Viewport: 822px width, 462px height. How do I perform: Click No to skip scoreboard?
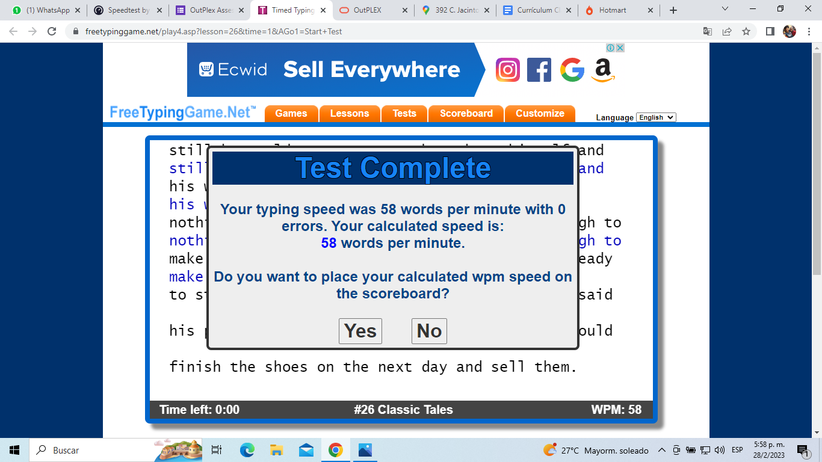(429, 331)
